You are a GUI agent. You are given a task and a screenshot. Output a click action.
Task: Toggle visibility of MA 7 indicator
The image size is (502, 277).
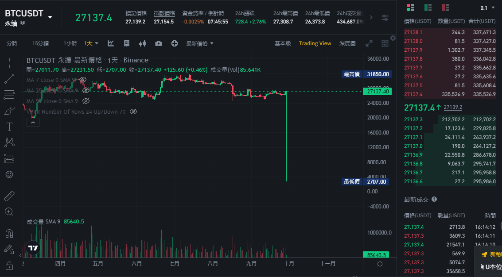tap(82, 80)
